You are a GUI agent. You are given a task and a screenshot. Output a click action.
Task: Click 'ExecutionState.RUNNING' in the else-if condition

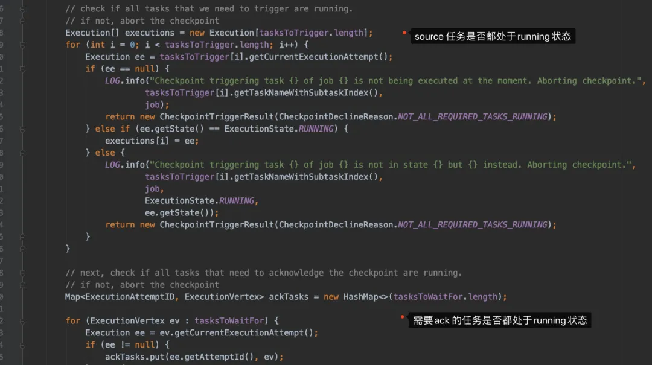(x=279, y=129)
